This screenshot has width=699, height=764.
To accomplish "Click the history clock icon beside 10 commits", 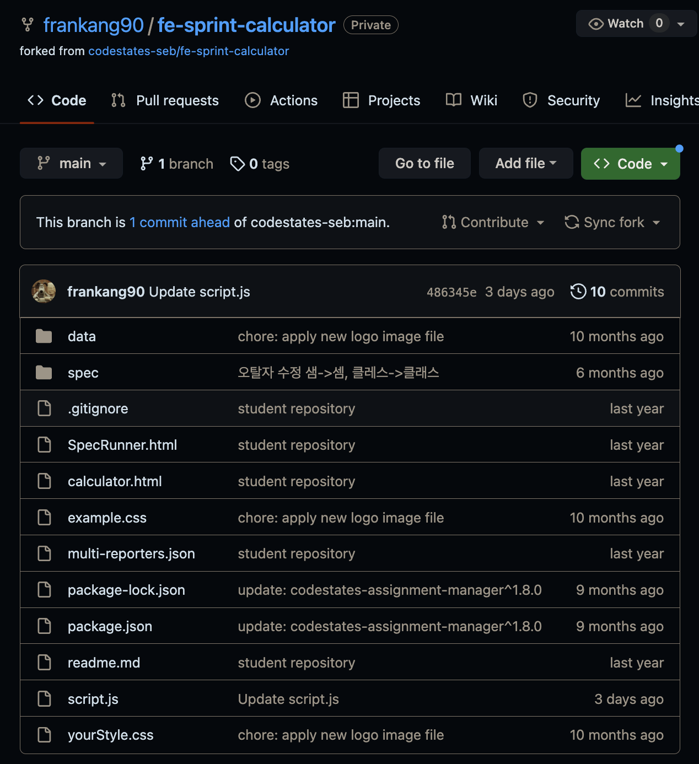I will [578, 292].
